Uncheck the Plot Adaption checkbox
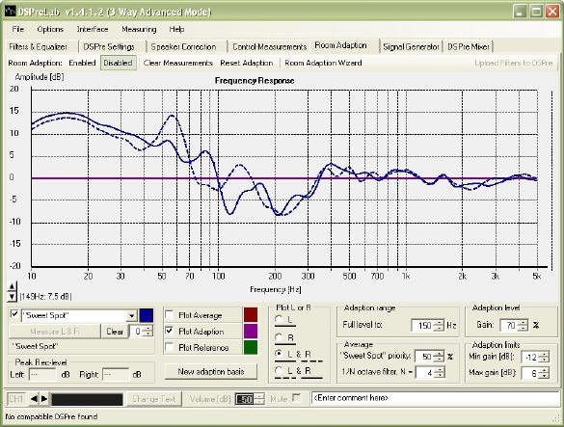 (x=170, y=331)
